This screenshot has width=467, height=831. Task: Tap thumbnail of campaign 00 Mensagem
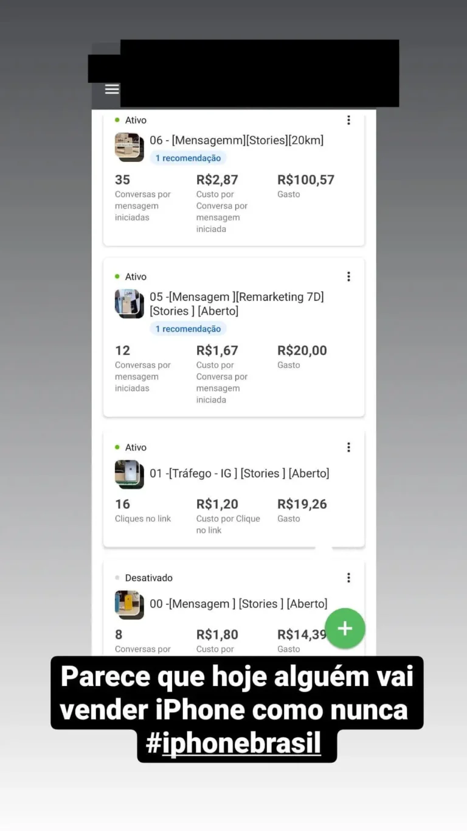click(129, 605)
